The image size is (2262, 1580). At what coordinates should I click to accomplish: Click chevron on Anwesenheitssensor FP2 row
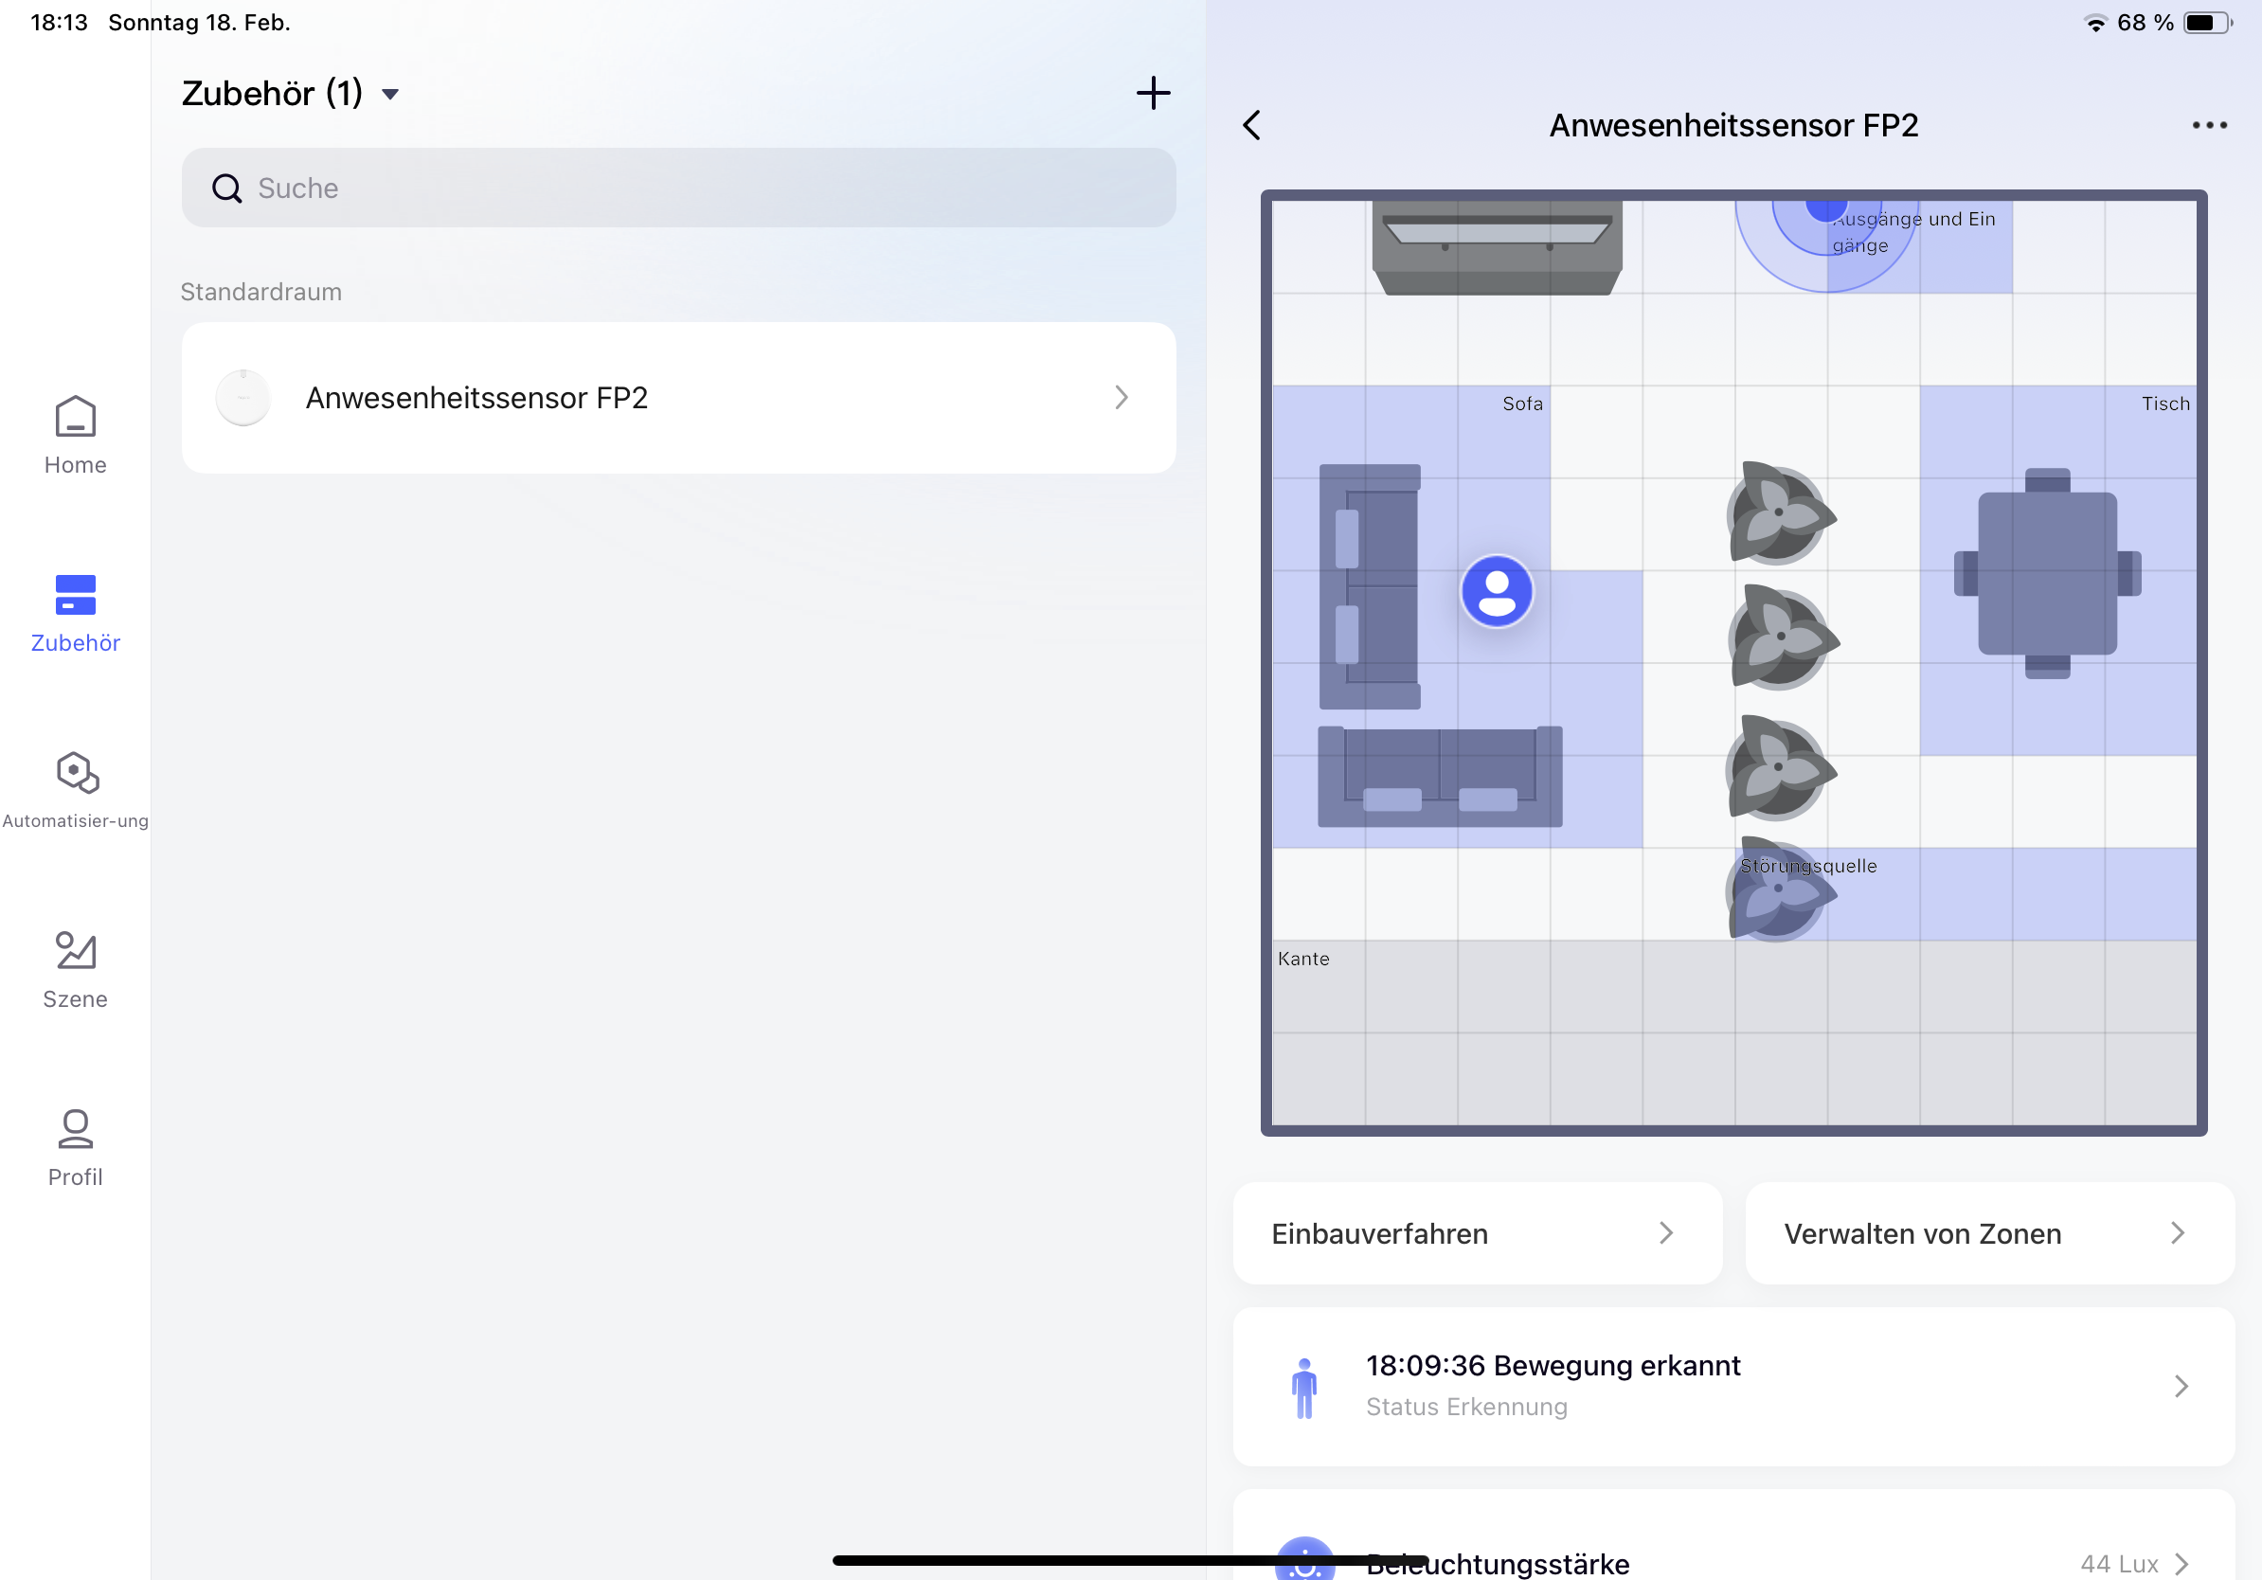click(x=1122, y=397)
